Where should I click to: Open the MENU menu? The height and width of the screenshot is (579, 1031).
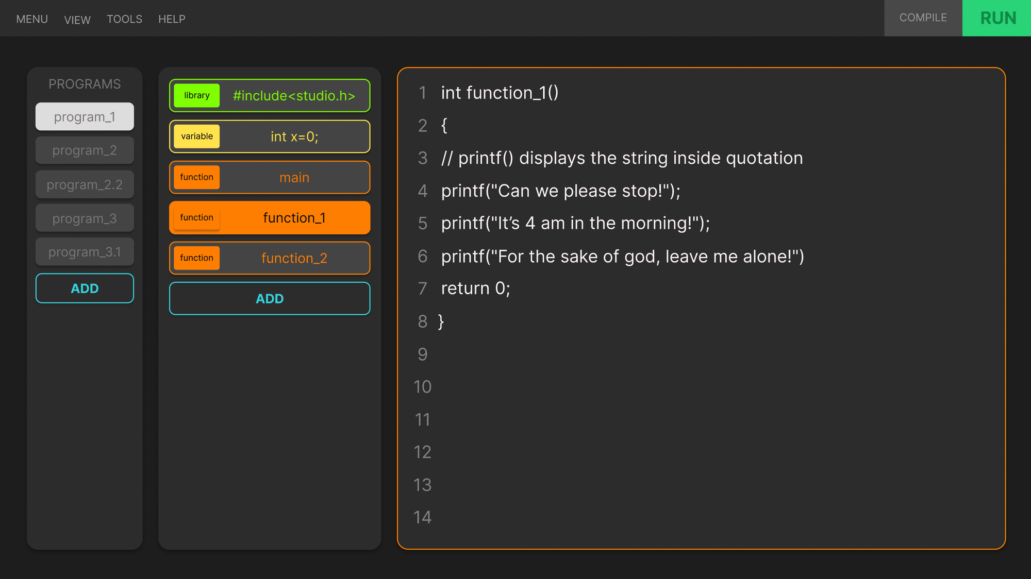[32, 19]
